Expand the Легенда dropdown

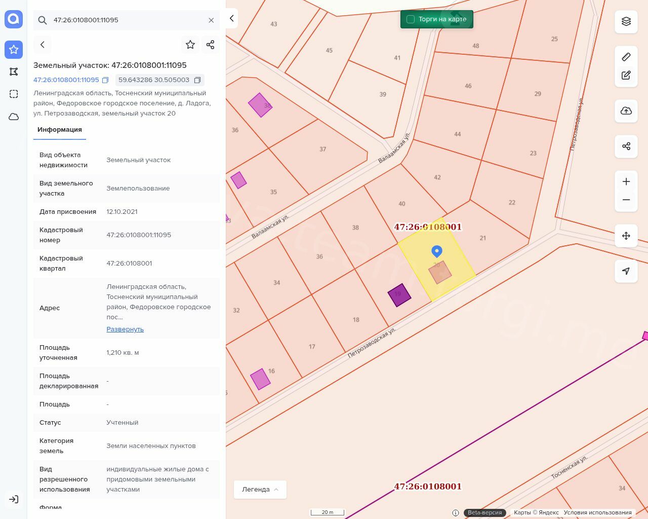tap(260, 490)
